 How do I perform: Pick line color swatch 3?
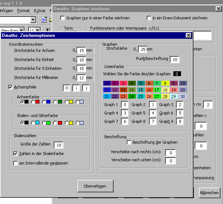pos(123,83)
